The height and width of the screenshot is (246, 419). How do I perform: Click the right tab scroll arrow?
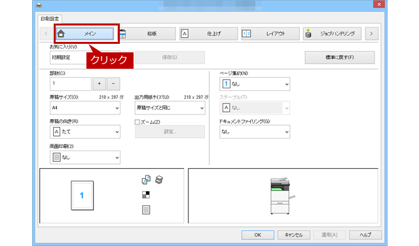coord(371,33)
